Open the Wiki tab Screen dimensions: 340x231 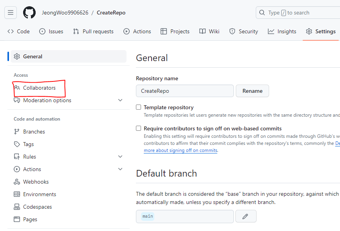point(209,31)
